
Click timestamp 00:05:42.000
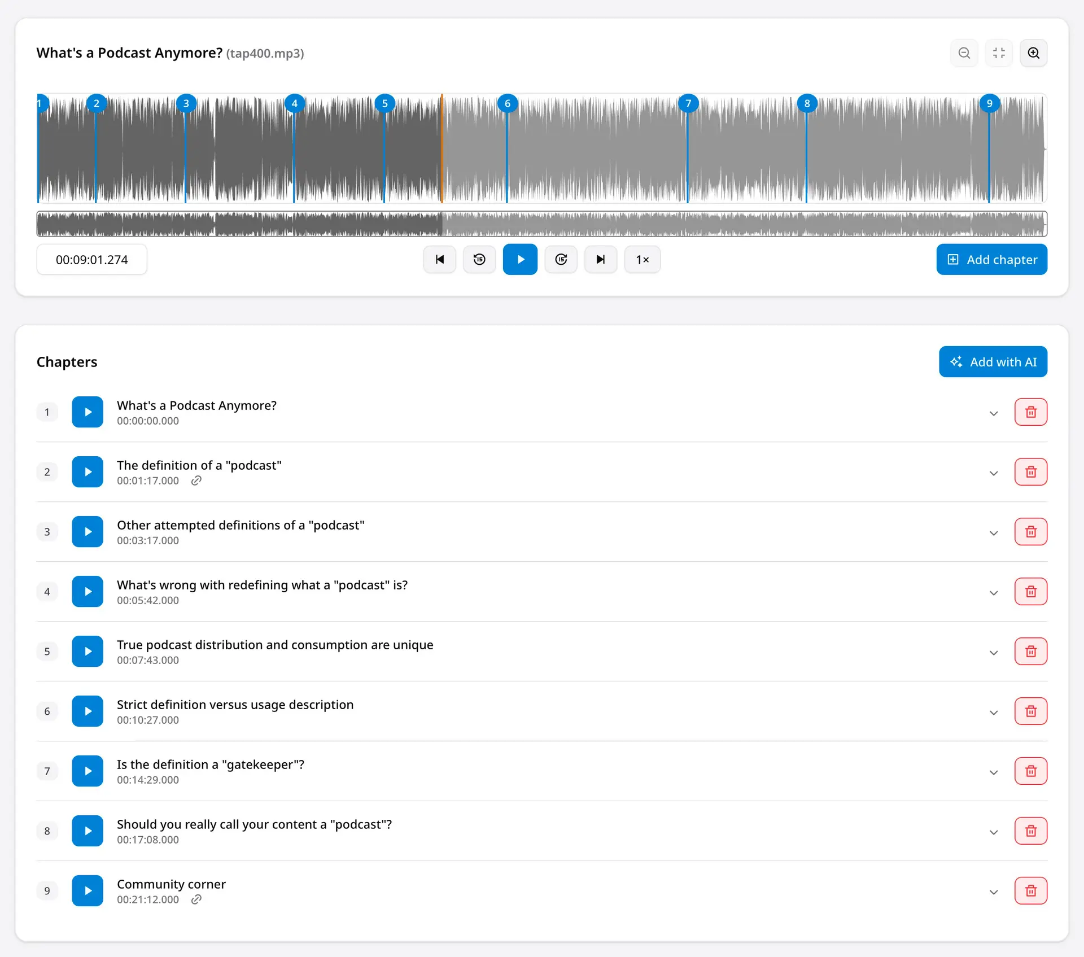tap(148, 600)
